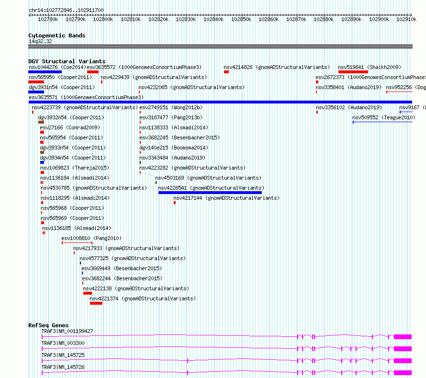Click the red bar below esv3635572
This screenshot has width=426, height=378.
[x=93, y=72]
